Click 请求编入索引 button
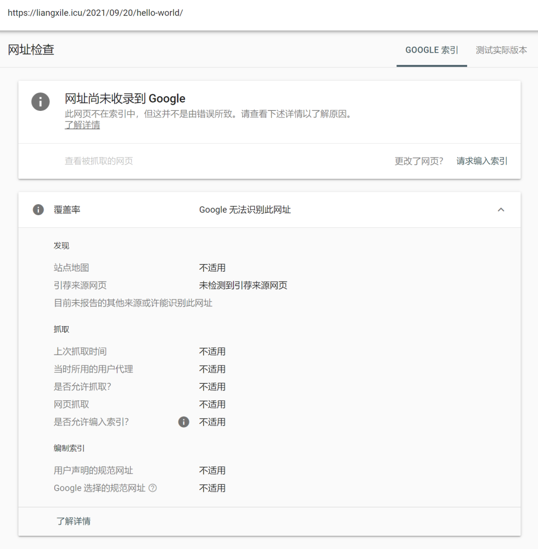Image resolution: width=538 pixels, height=549 pixels. (x=481, y=161)
